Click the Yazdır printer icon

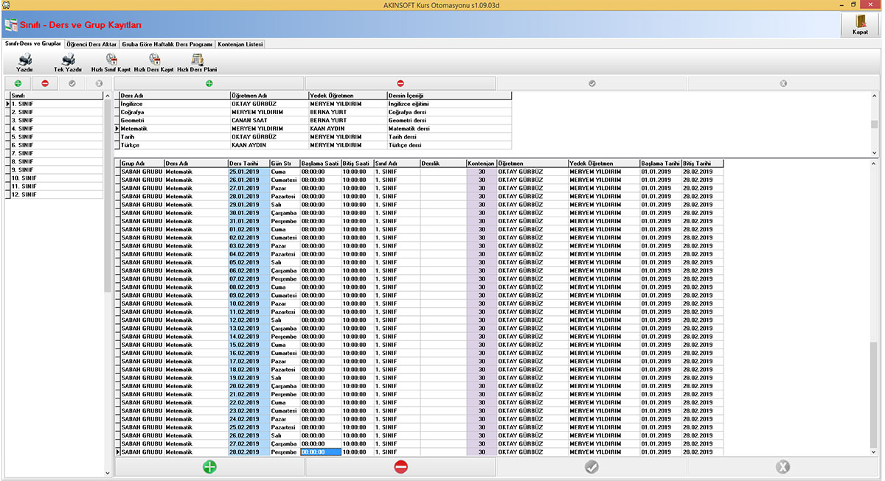25,60
